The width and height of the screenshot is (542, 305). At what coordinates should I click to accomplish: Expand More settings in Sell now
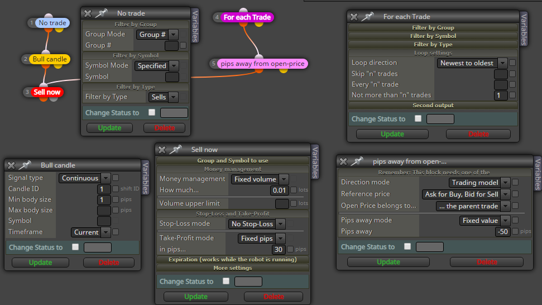pyautogui.click(x=233, y=268)
